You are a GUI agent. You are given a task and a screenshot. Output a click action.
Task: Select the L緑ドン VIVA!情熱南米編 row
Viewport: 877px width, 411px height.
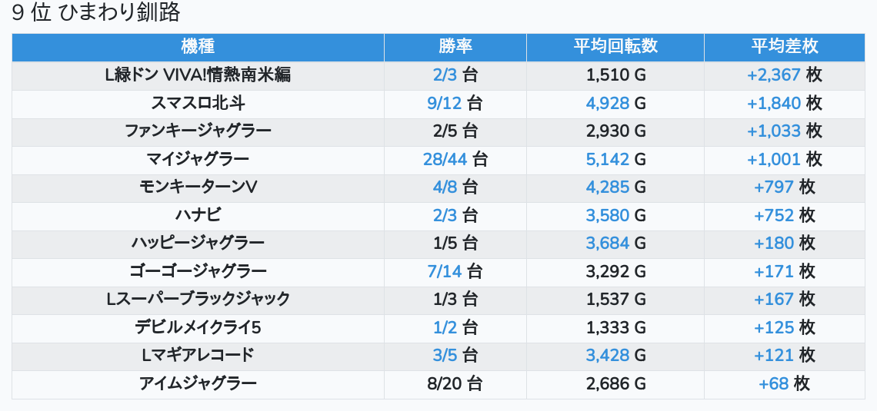[198, 75]
